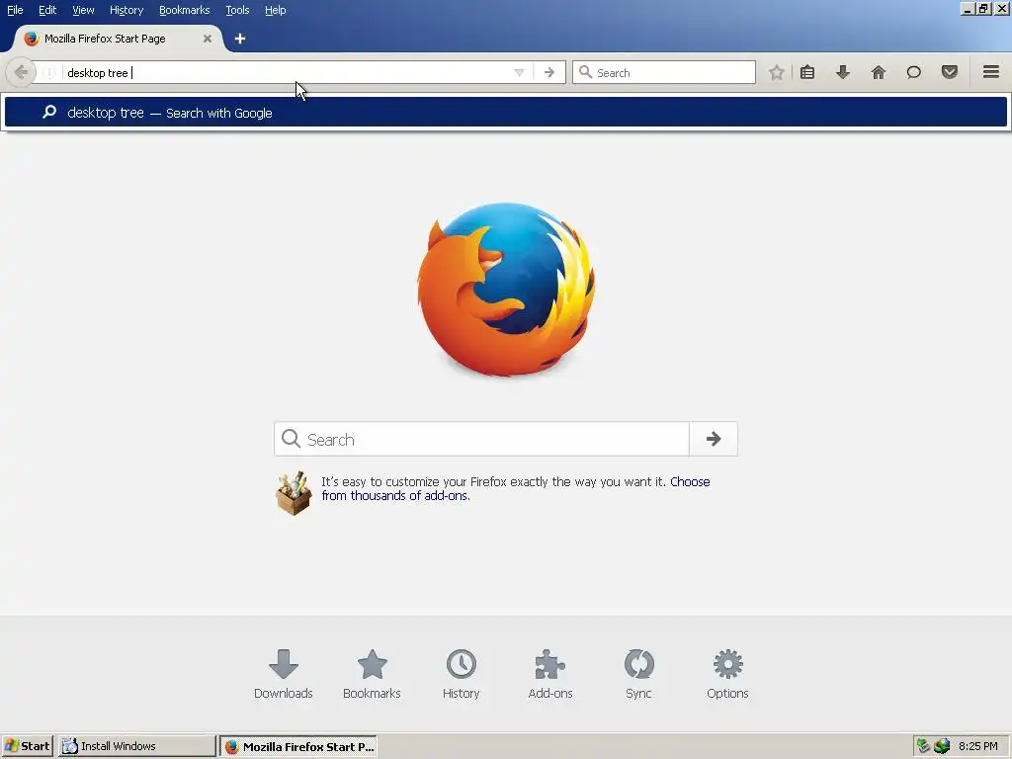This screenshot has width=1012, height=759.
Task: Open the Help menu
Action: [x=275, y=10]
